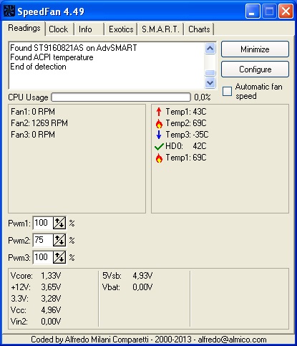The height and width of the screenshot is (346, 297).
Task: Click the Minimize button
Action: point(255,49)
